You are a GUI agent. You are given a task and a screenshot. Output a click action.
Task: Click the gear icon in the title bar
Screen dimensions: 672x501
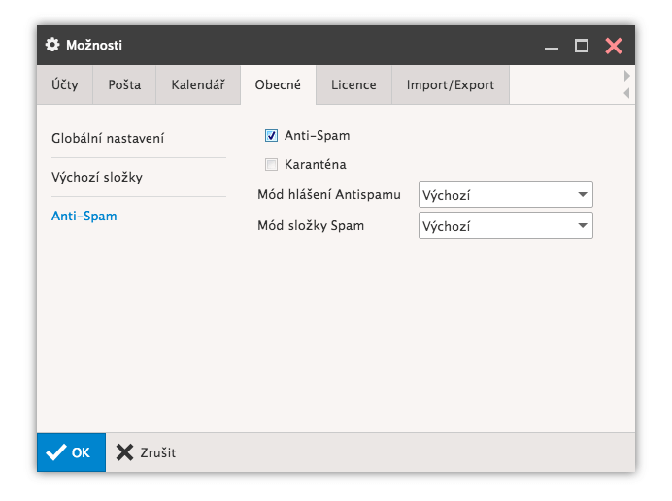coord(53,45)
